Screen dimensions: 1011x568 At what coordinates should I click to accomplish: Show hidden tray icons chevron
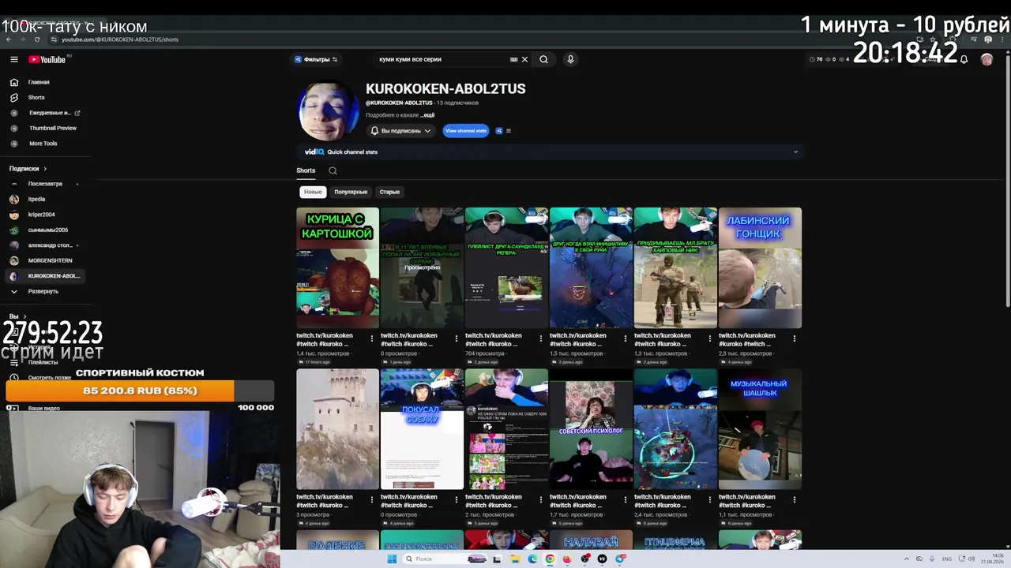click(907, 559)
